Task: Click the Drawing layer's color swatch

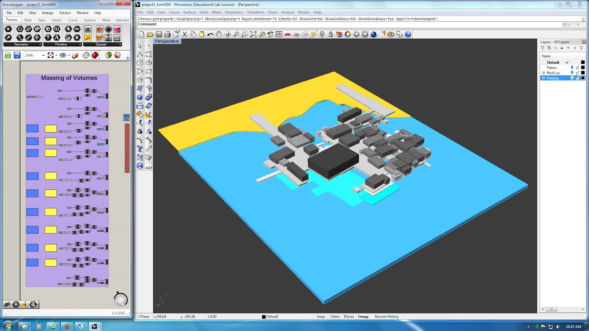Action: (583, 78)
